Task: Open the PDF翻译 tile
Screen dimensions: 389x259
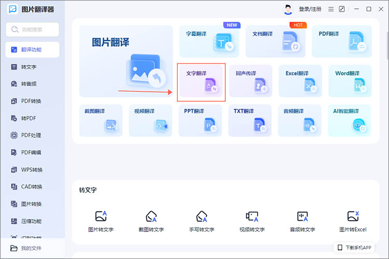Action: coord(342,41)
